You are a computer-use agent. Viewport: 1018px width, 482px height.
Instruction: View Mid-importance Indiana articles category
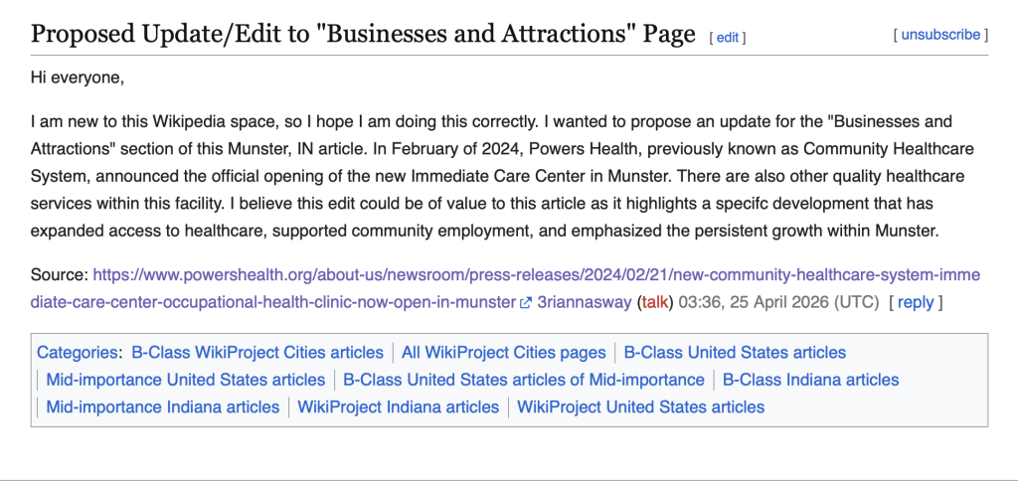pyautogui.click(x=163, y=406)
